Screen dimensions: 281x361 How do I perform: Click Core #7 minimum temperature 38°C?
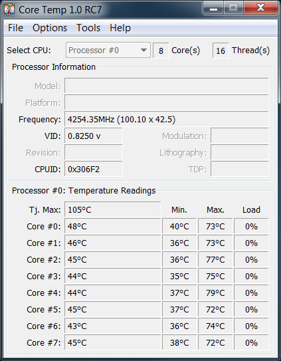pos(179,342)
